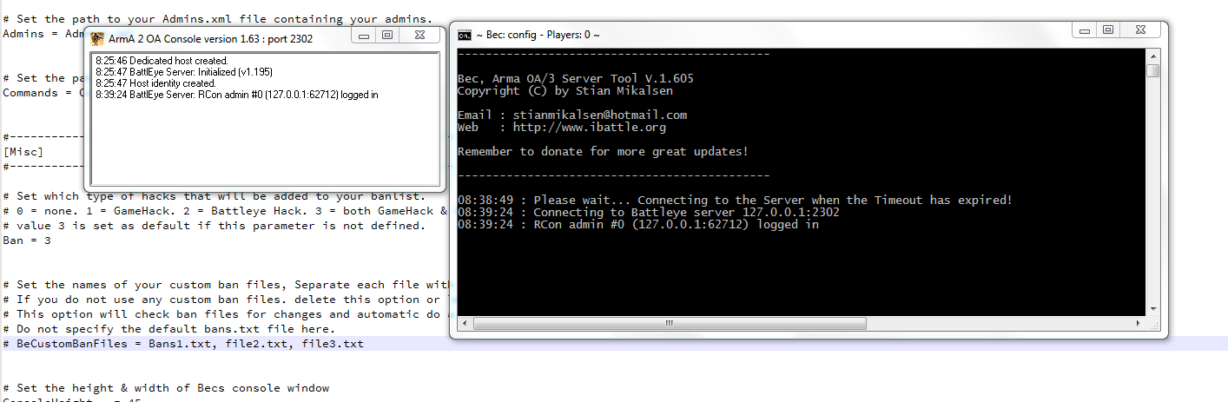The height and width of the screenshot is (402, 1228).
Task: Click the email stianmikalsen@hotmail.com in Bec window
Action: coord(600,115)
